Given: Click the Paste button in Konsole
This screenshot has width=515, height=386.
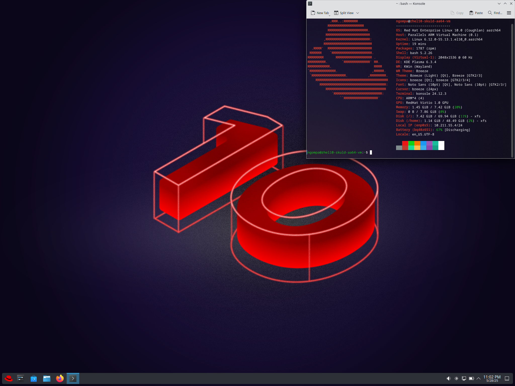Looking at the screenshot, I should click(476, 13).
